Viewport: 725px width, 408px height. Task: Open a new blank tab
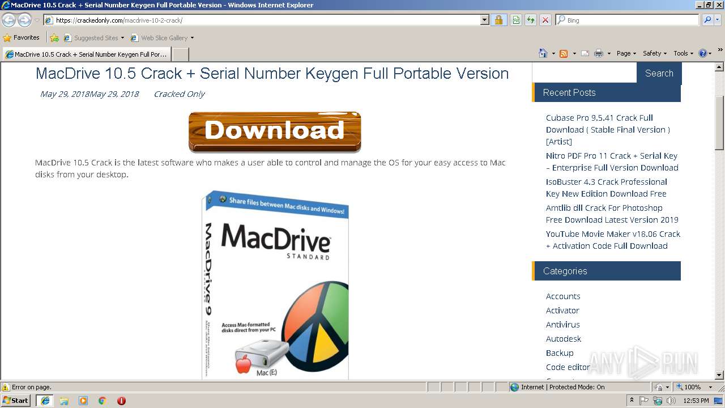click(180, 54)
